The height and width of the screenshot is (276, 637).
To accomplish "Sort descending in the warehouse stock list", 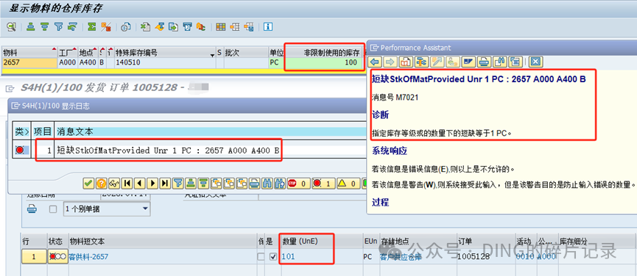I will [45, 27].
